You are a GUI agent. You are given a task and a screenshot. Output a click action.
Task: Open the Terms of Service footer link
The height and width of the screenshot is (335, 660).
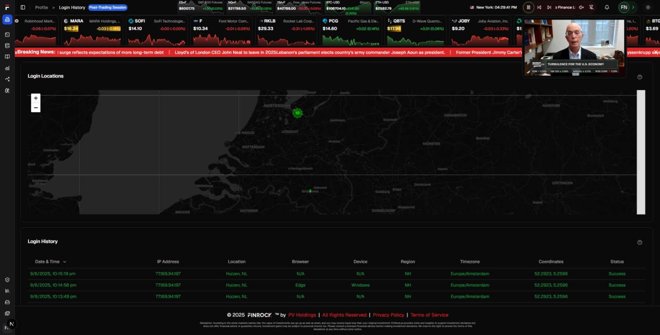tap(429, 315)
